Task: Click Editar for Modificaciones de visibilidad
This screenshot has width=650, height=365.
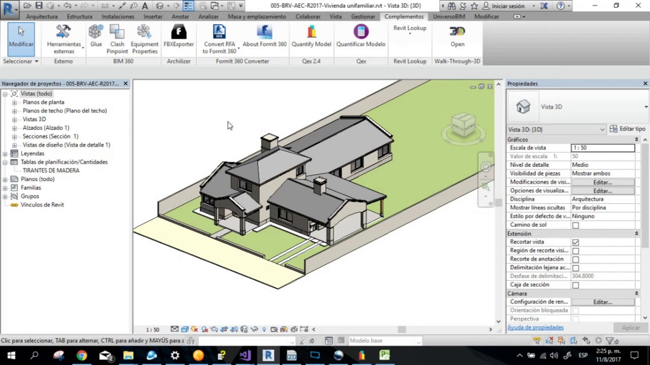Action: click(x=603, y=182)
